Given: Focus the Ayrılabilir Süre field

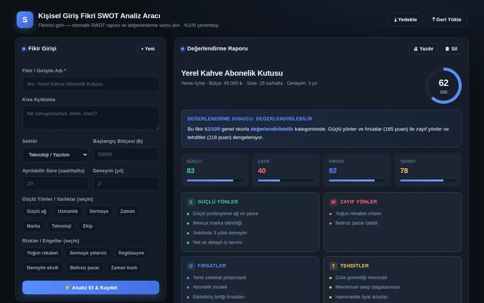Looking at the screenshot, I should coord(55,183).
